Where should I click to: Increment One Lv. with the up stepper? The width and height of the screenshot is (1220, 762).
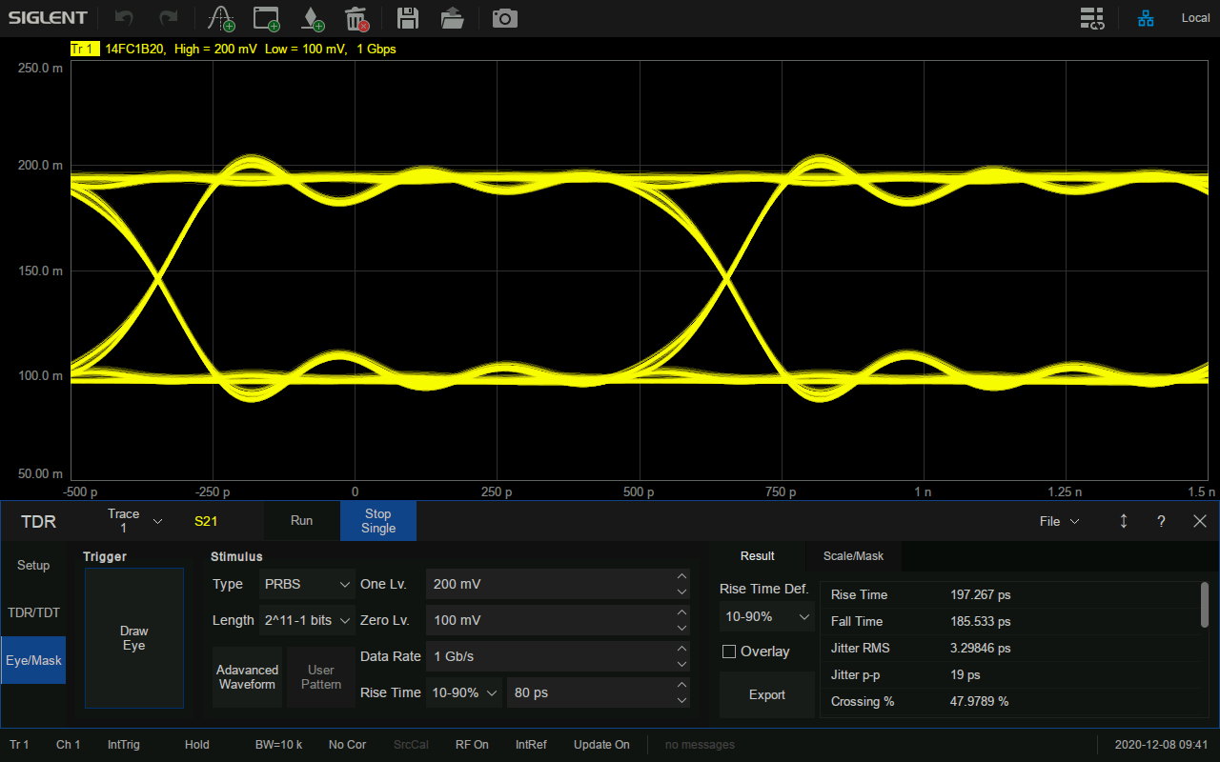pos(681,577)
